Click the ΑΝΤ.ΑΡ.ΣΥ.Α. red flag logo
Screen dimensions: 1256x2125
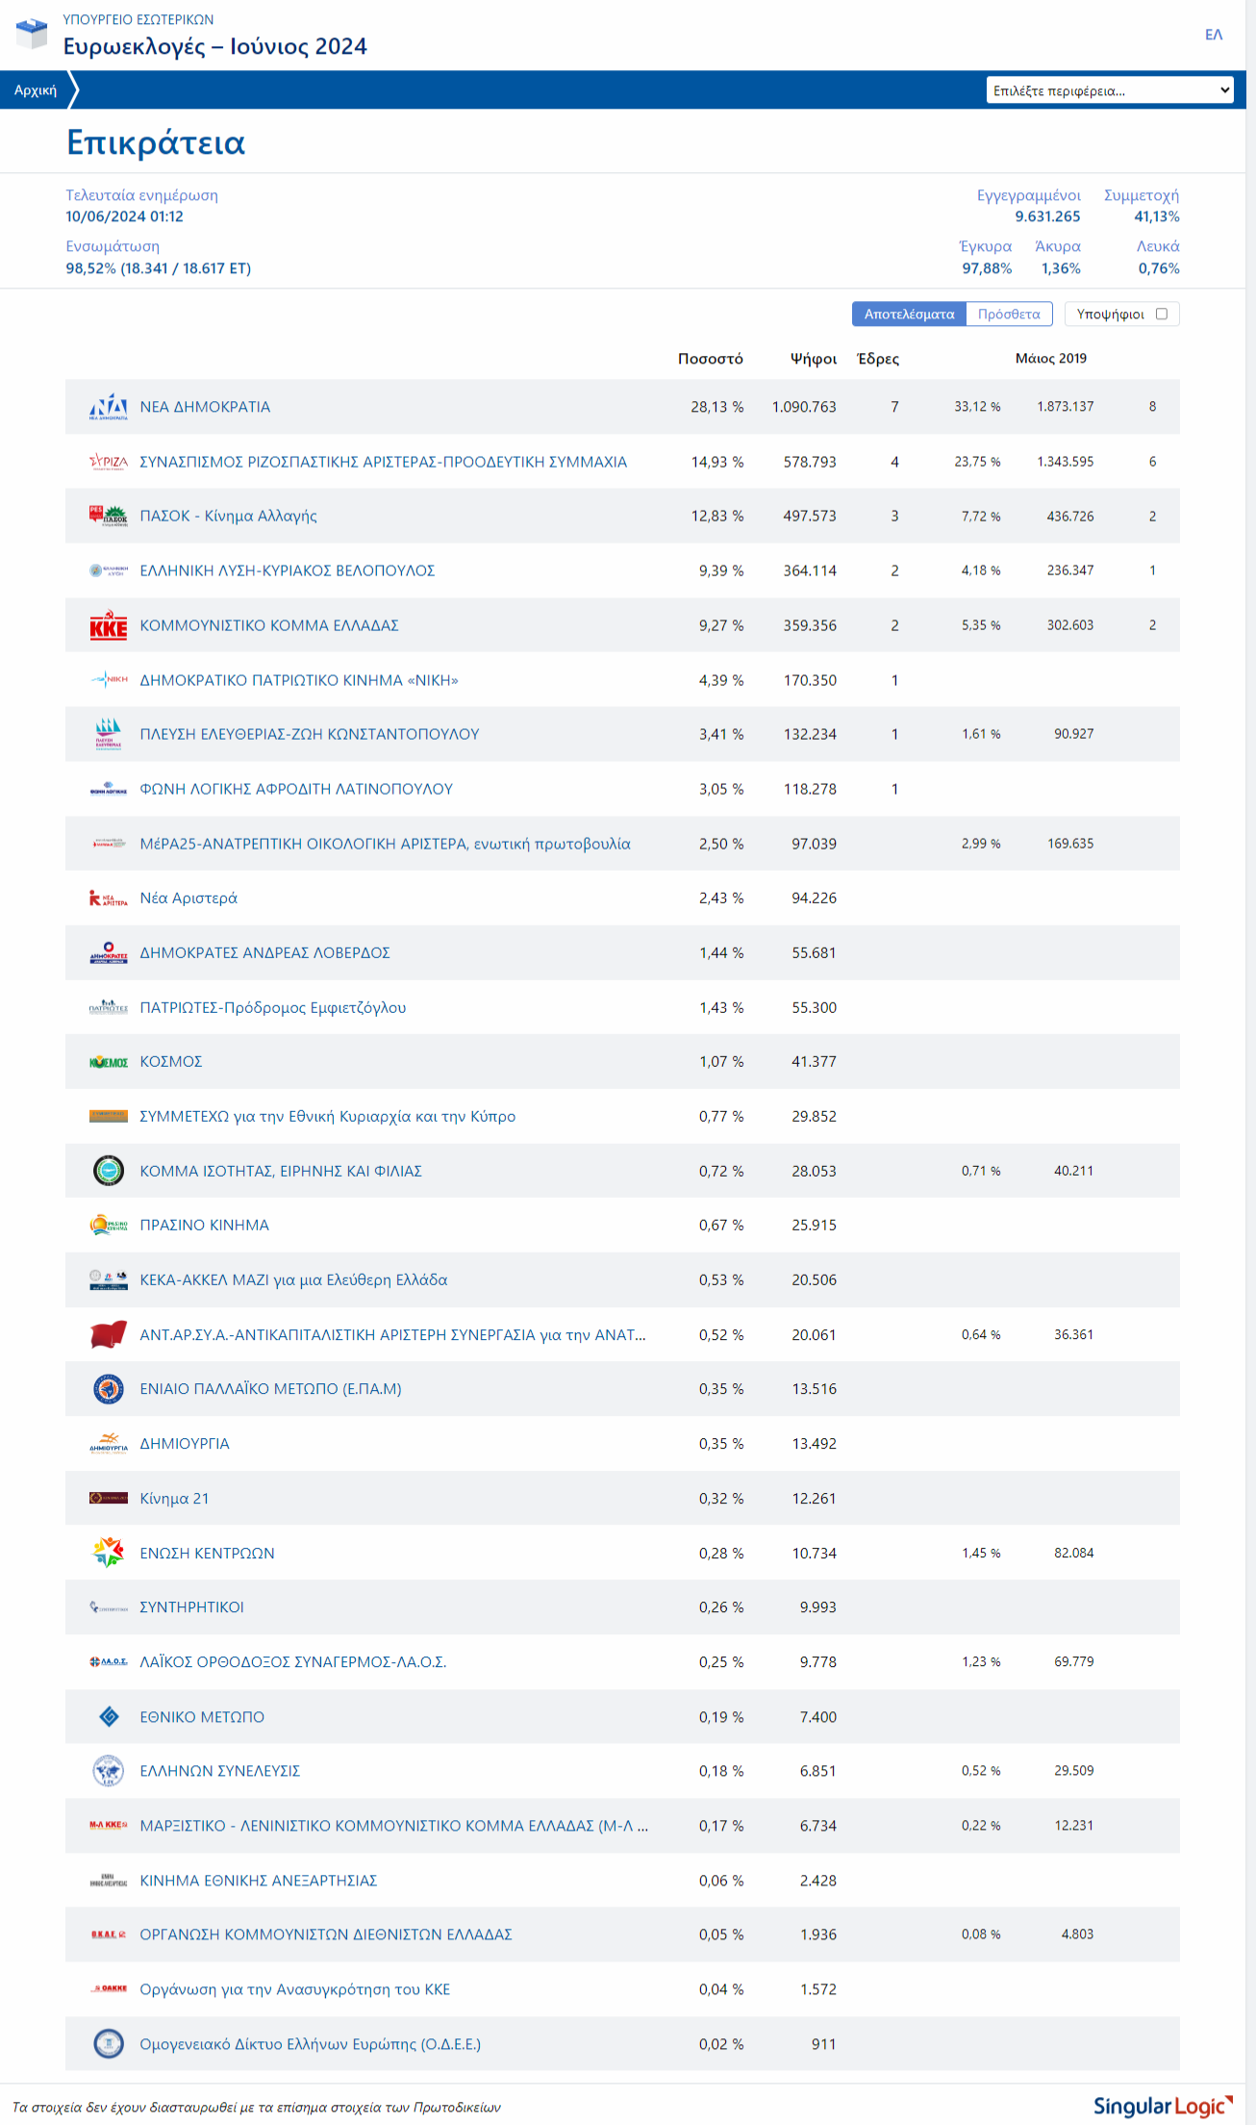tap(109, 1335)
